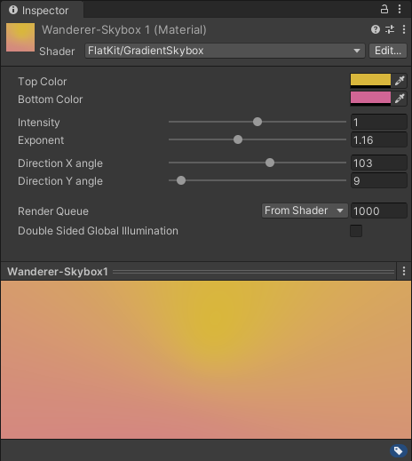The width and height of the screenshot is (412, 461).
Task: Select the Inspector tab
Action: click(42, 11)
